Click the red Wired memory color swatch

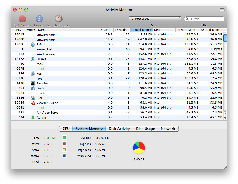(x=64, y=144)
